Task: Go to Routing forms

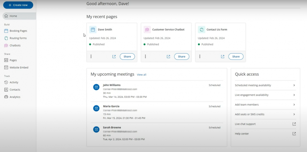Action: (18, 38)
